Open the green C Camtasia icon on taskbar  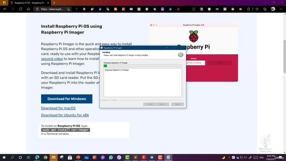click(x=127, y=157)
